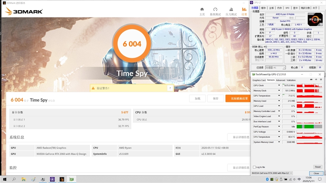Open CPU-Z 处理器 tab

point(255,8)
